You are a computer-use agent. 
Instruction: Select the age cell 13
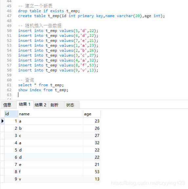(92, 179)
